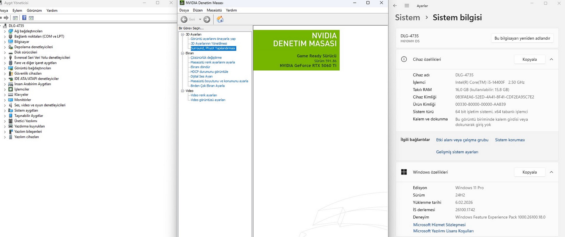Click the action pane icon right of Help
565x237 pixels.
[31, 18]
